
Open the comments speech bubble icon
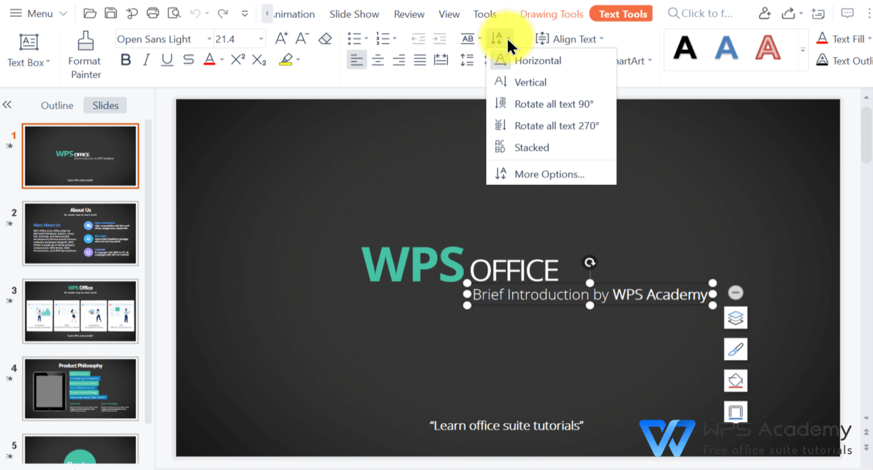tap(848, 13)
